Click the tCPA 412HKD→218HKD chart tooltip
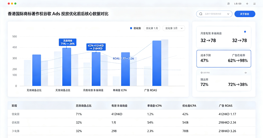The image size is (263, 138). coord(96,47)
